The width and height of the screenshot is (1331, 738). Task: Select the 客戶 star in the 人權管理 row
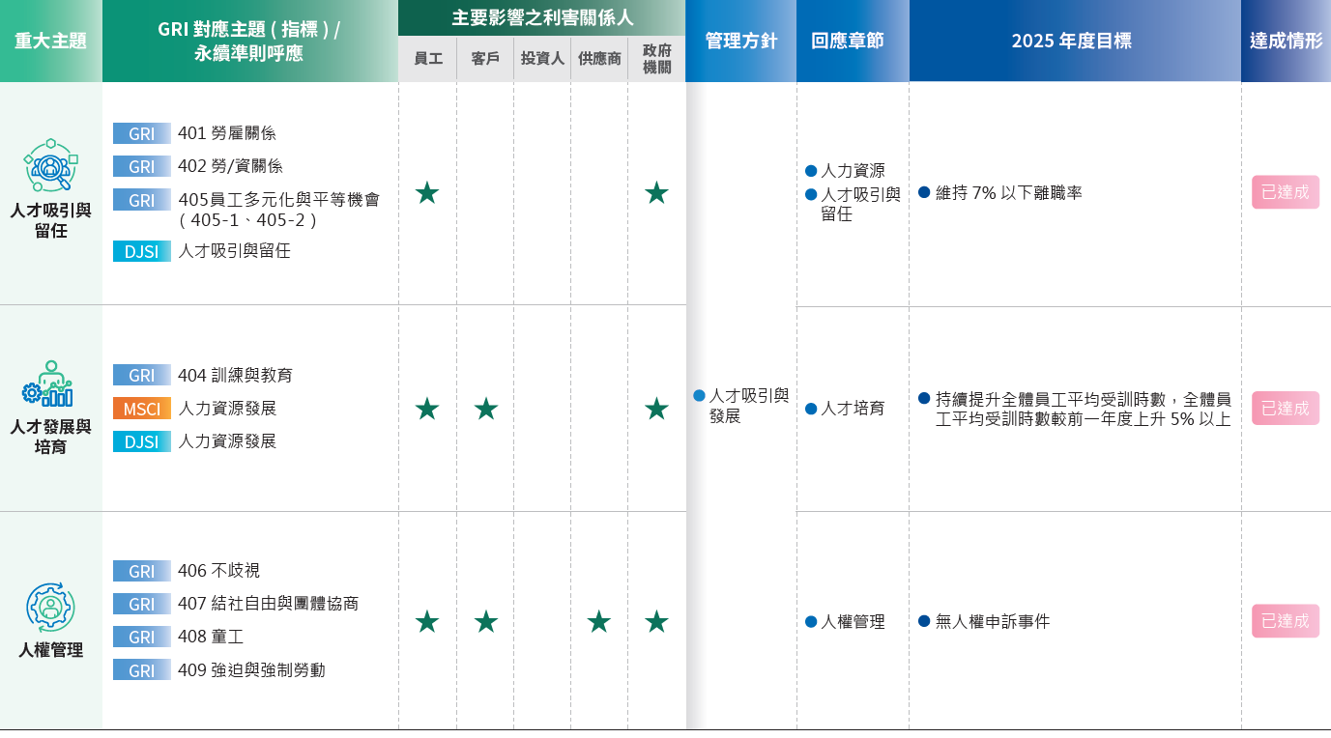[x=486, y=621]
